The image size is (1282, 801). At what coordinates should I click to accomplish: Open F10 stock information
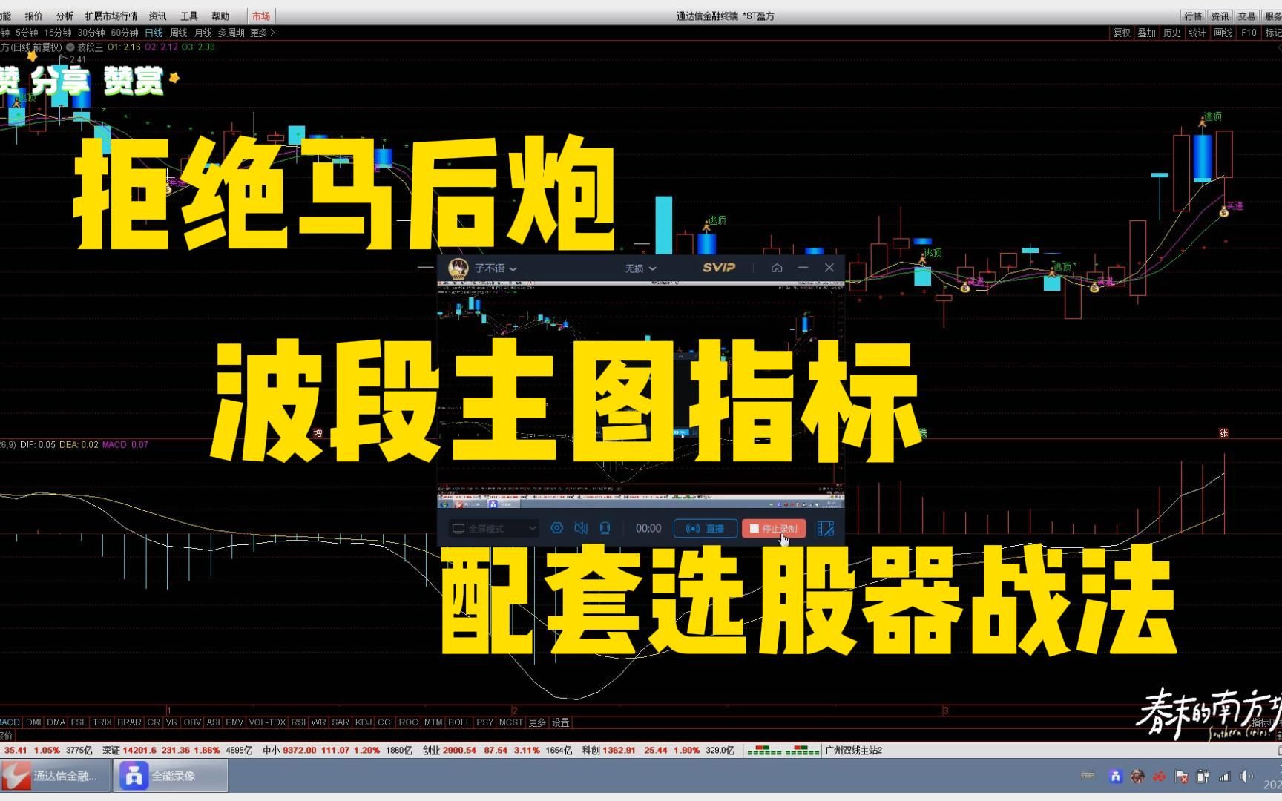pyautogui.click(x=1248, y=33)
